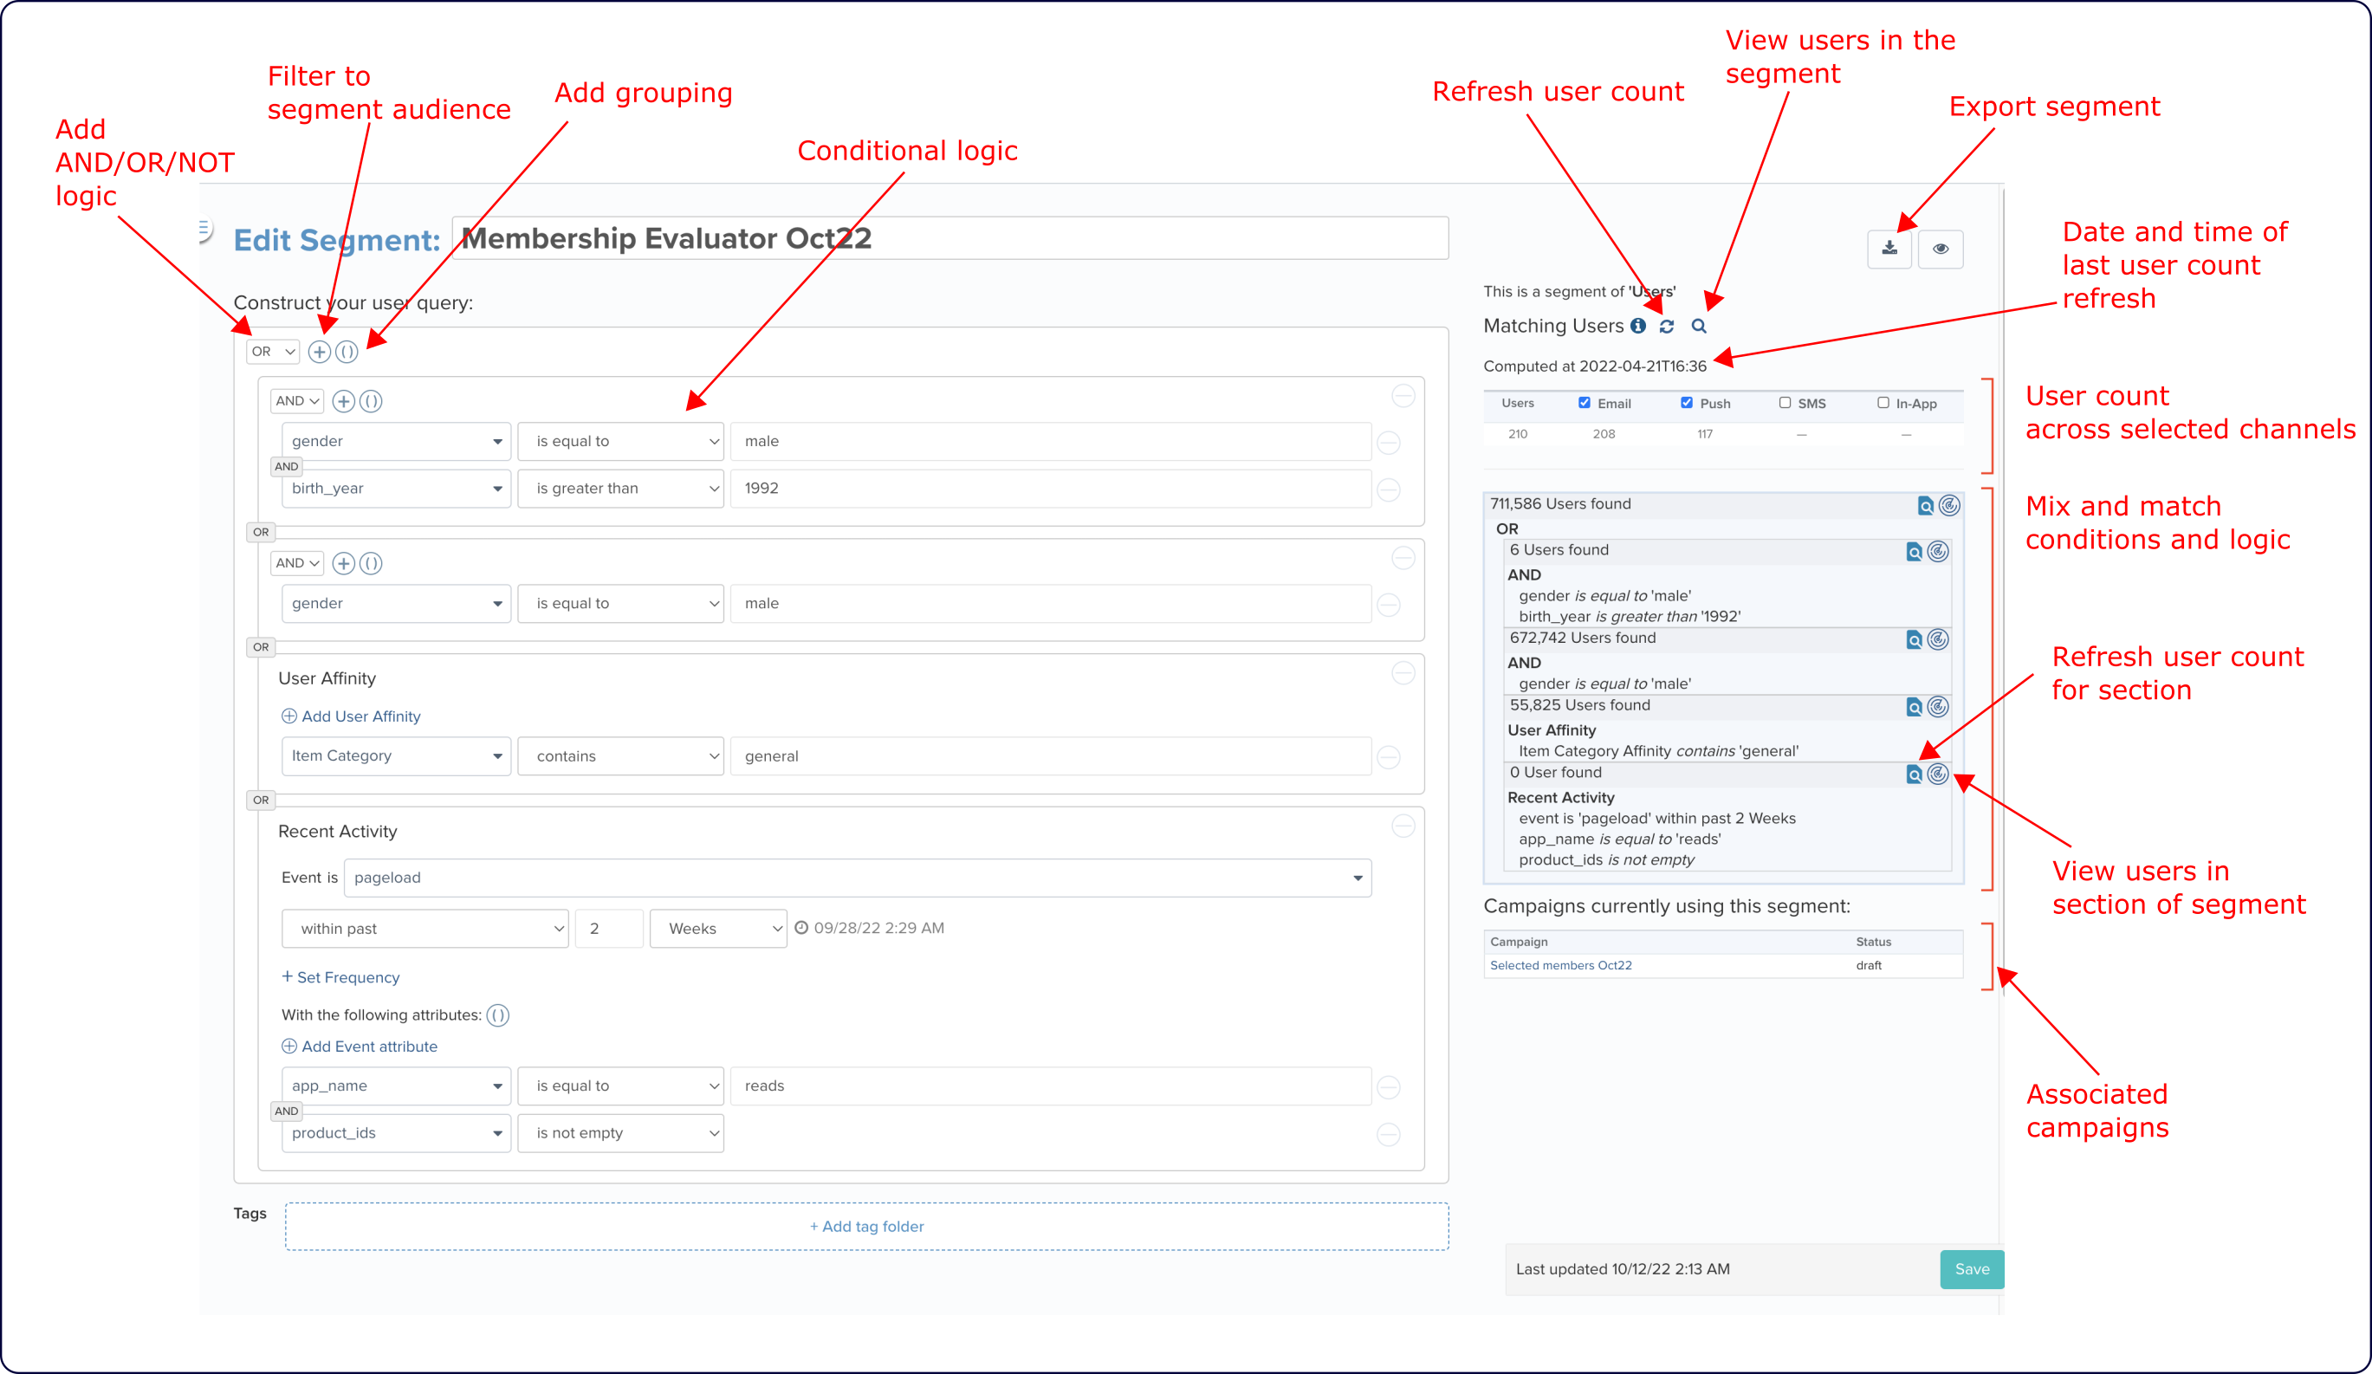
Task: Click the Save button
Action: (x=1972, y=1268)
